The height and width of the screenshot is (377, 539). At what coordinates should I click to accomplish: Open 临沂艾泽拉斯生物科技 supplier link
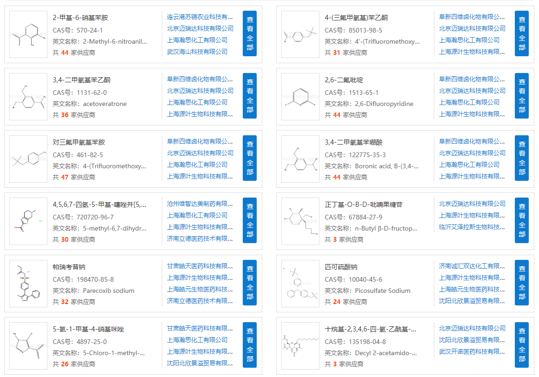[x=472, y=227]
